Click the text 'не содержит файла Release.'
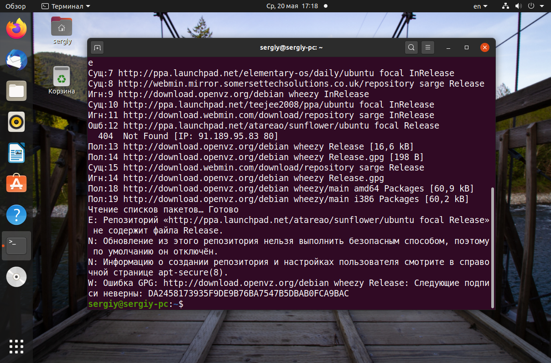 point(158,231)
